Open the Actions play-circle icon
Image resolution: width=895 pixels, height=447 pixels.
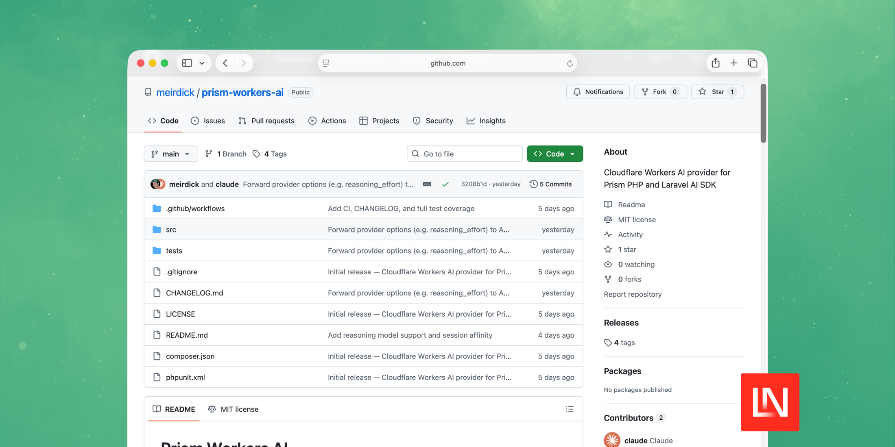click(x=312, y=121)
